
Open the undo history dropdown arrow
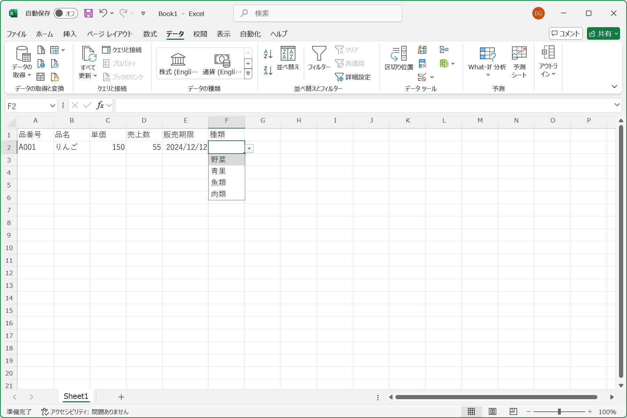pos(112,13)
